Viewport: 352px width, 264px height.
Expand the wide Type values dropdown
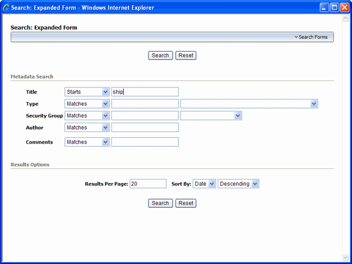(249, 104)
